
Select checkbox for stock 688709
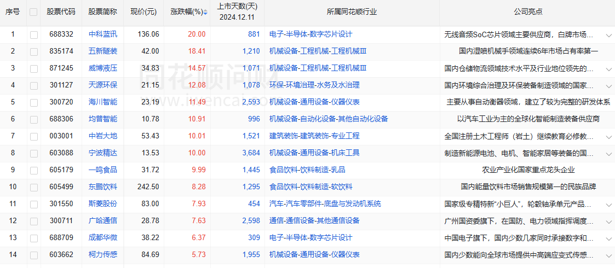coord(34,238)
